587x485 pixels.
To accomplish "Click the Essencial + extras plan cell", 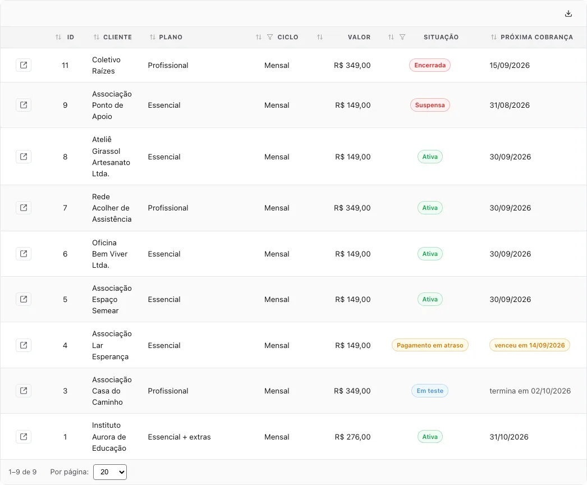I will pos(180,437).
